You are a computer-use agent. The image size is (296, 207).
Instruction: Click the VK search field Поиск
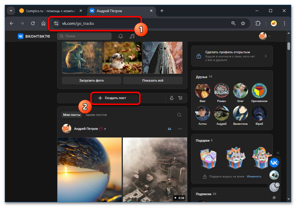[x=84, y=36]
